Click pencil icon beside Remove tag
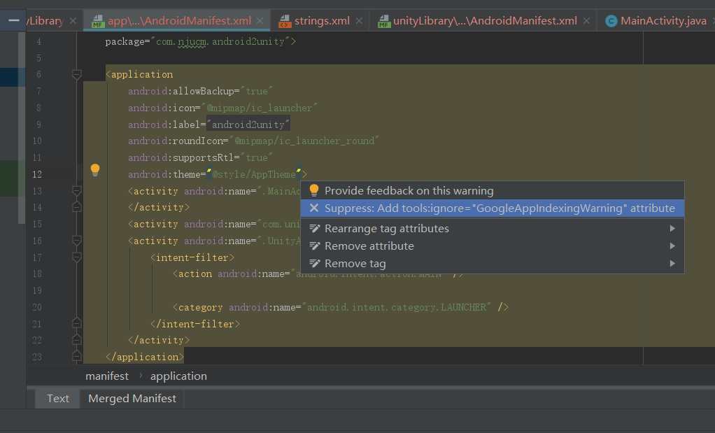Image resolution: width=715 pixels, height=433 pixels. click(315, 264)
